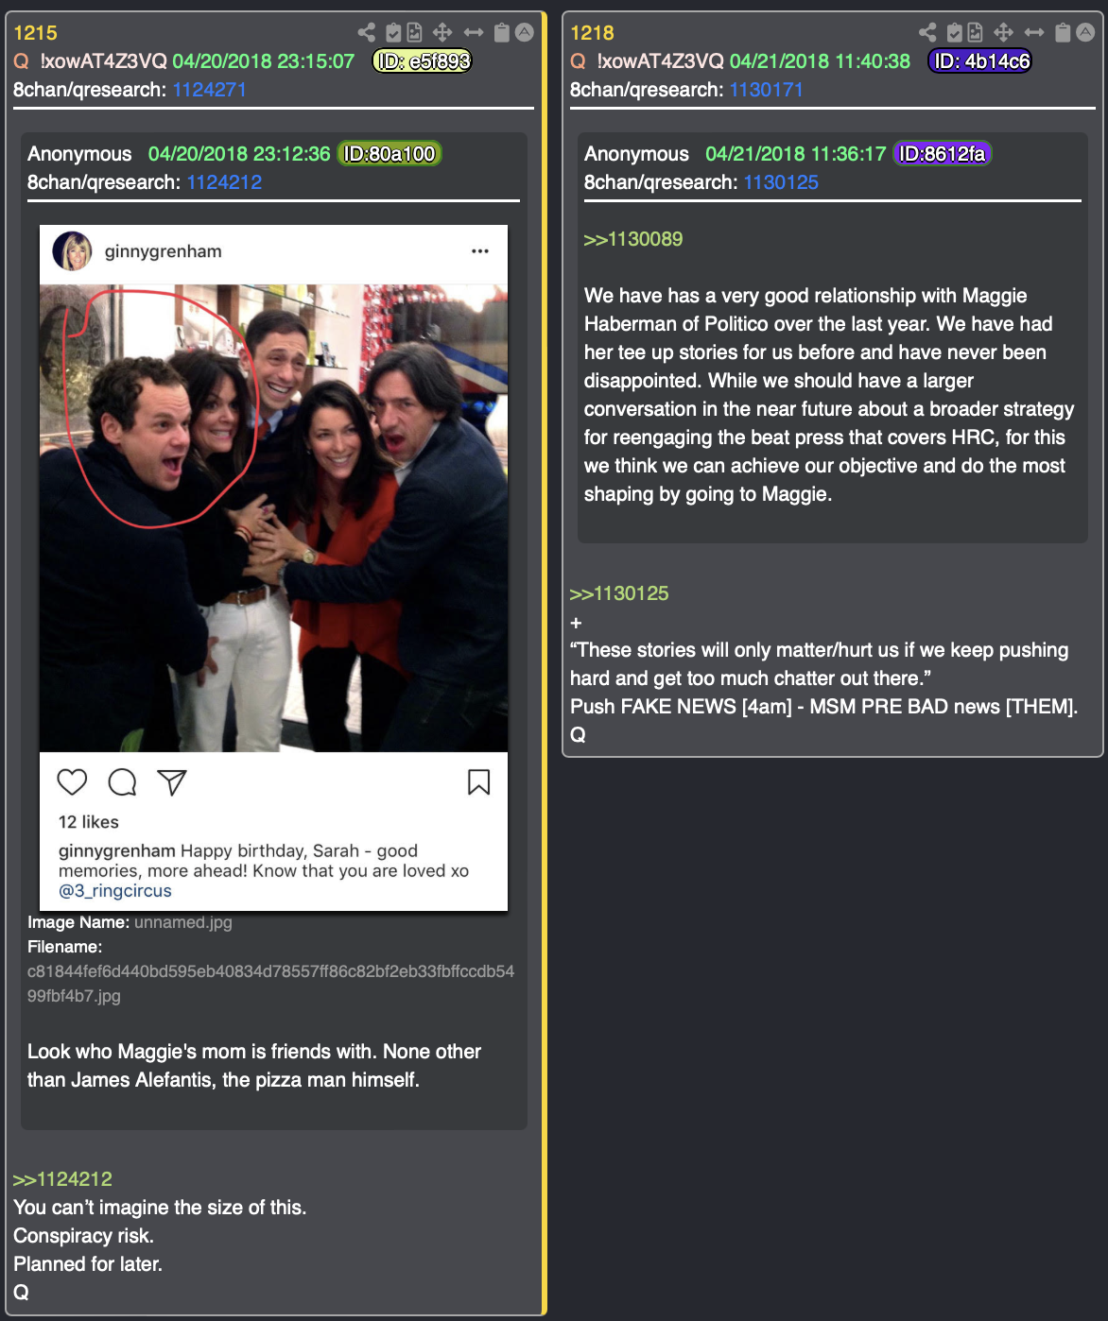Click the circled A icon on post 1218
This screenshot has width=1108, height=1321.
[x=1085, y=33]
